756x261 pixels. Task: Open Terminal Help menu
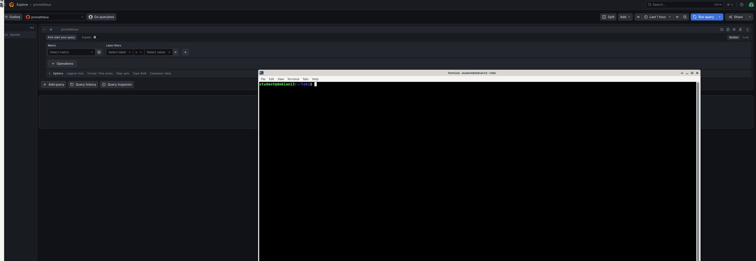(315, 79)
